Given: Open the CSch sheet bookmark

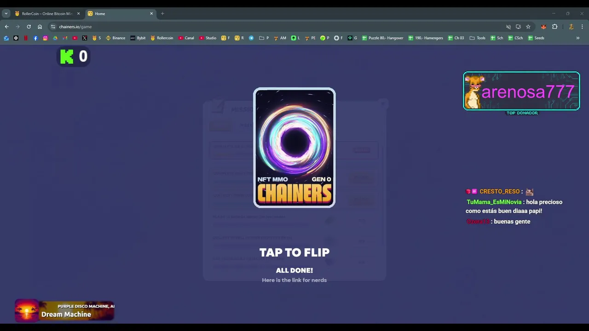Looking at the screenshot, I should 515,38.
